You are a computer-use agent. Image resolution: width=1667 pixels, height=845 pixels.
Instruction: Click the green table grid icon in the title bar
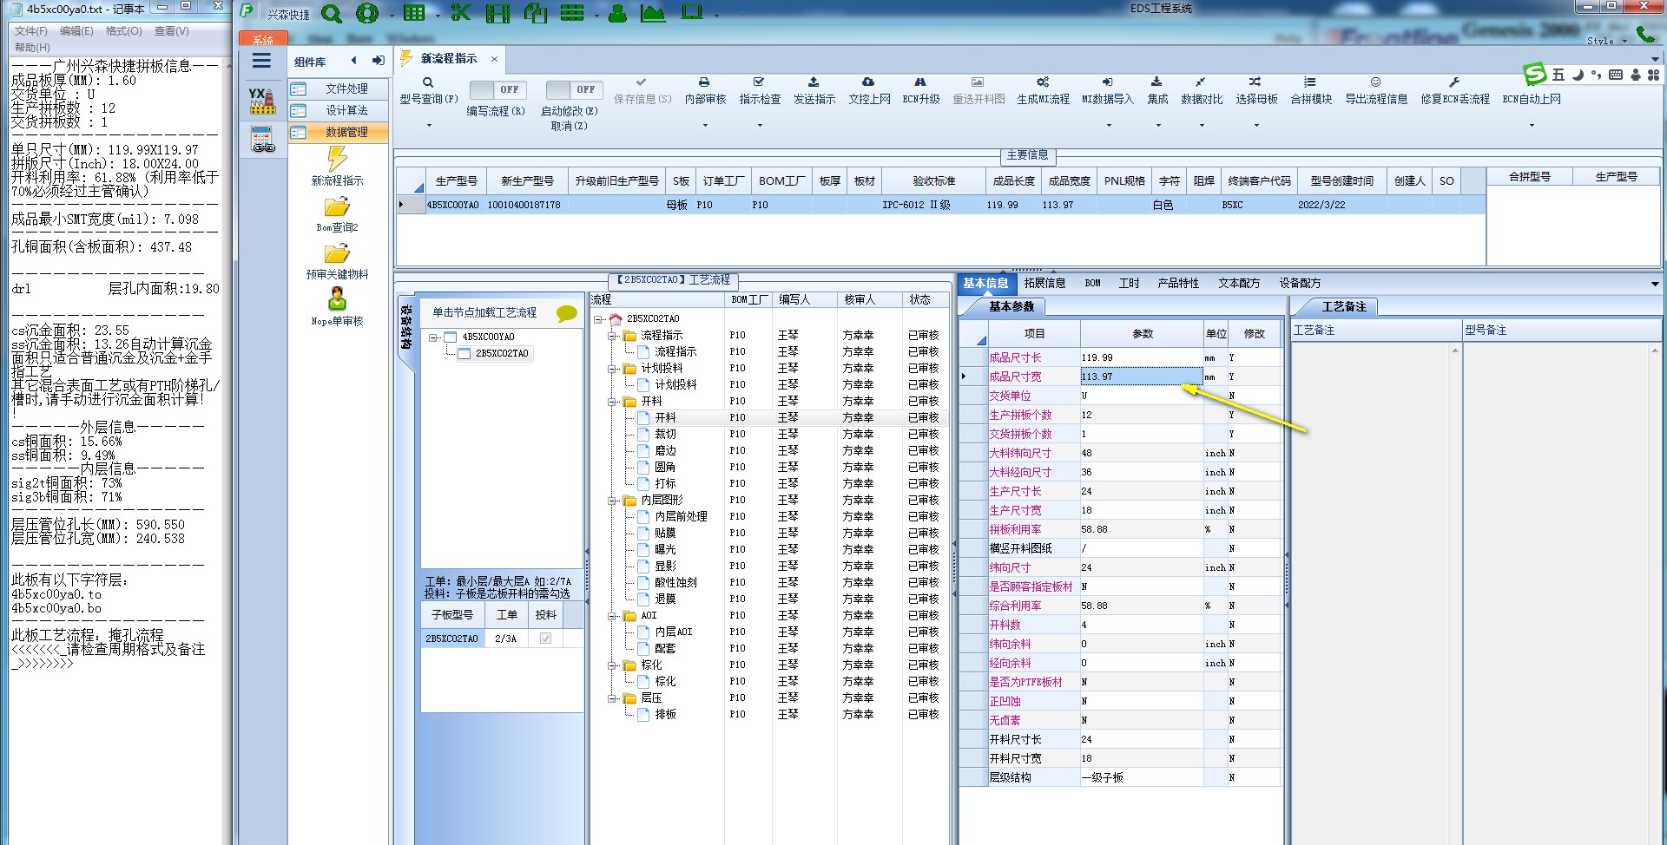click(x=414, y=13)
